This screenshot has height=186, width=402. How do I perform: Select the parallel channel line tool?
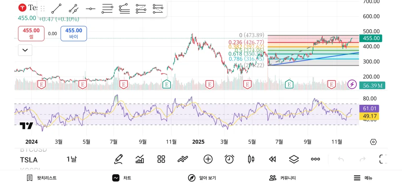73,9
